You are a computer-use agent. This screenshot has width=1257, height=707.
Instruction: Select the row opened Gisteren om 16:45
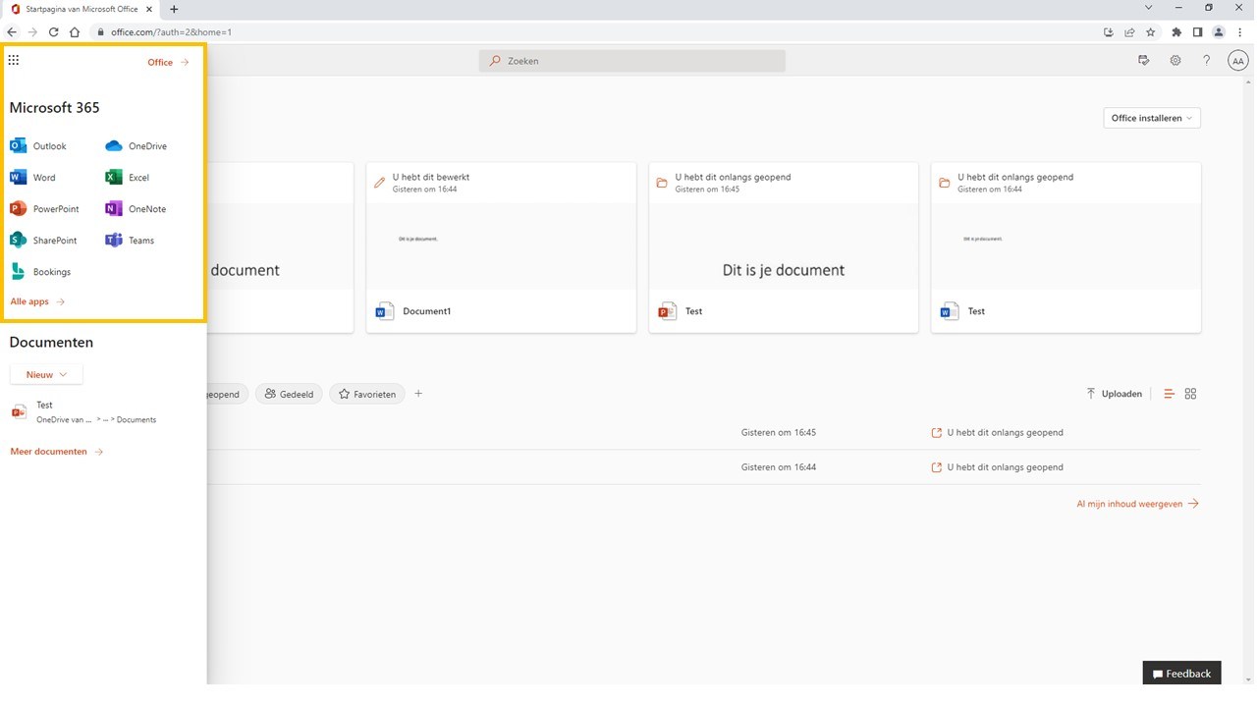[703, 433]
